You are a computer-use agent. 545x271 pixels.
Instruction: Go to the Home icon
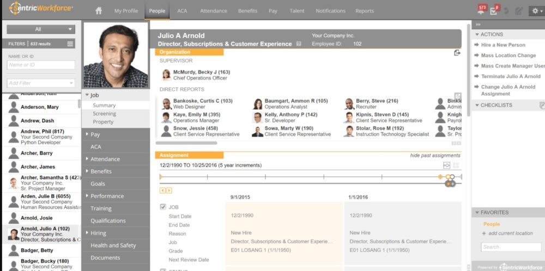99,10
